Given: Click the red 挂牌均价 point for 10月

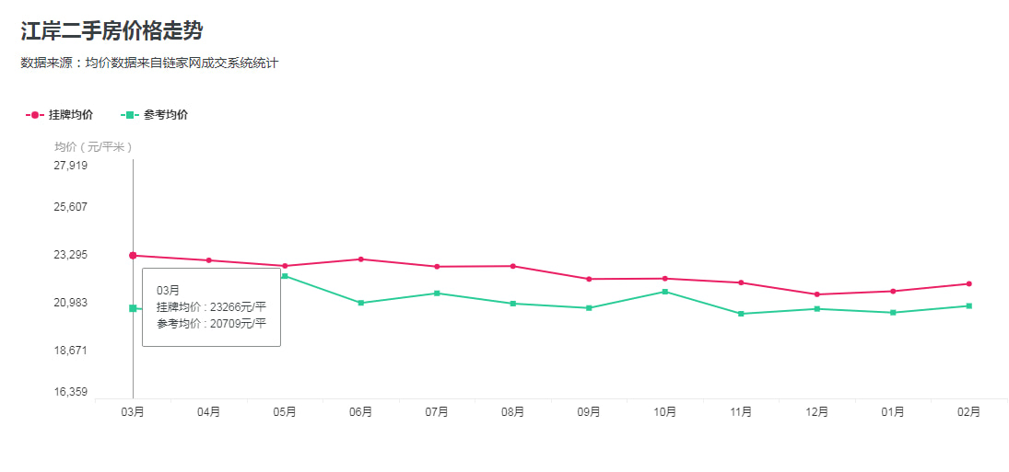Looking at the screenshot, I should coord(665,278).
